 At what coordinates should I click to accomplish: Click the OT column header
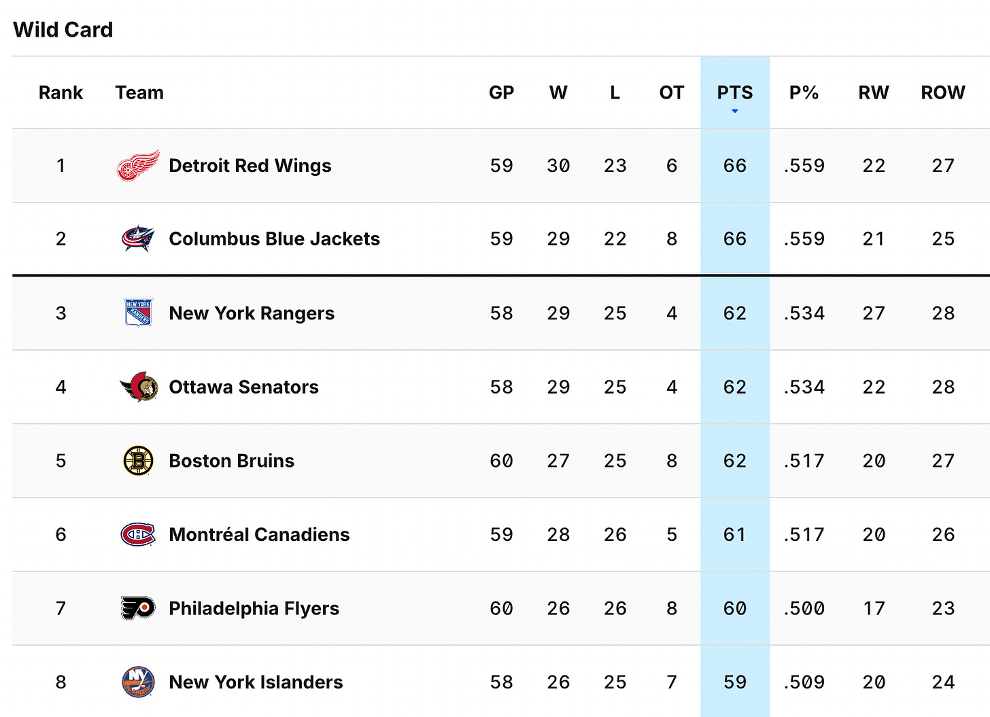(672, 92)
